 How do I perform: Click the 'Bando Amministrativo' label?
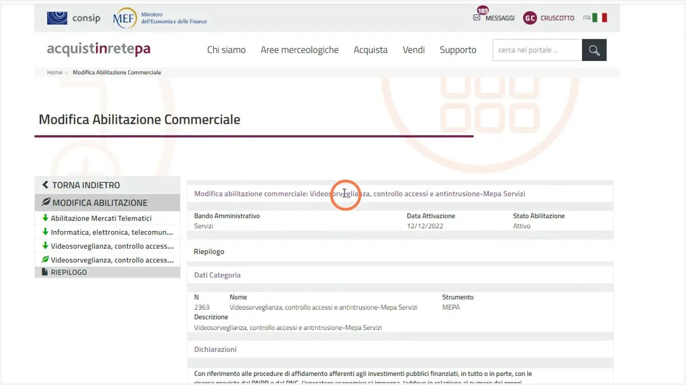[x=227, y=216]
